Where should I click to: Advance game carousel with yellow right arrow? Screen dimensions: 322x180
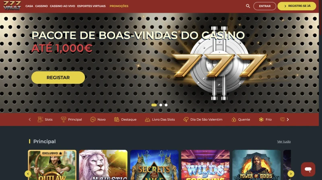[x=291, y=174]
